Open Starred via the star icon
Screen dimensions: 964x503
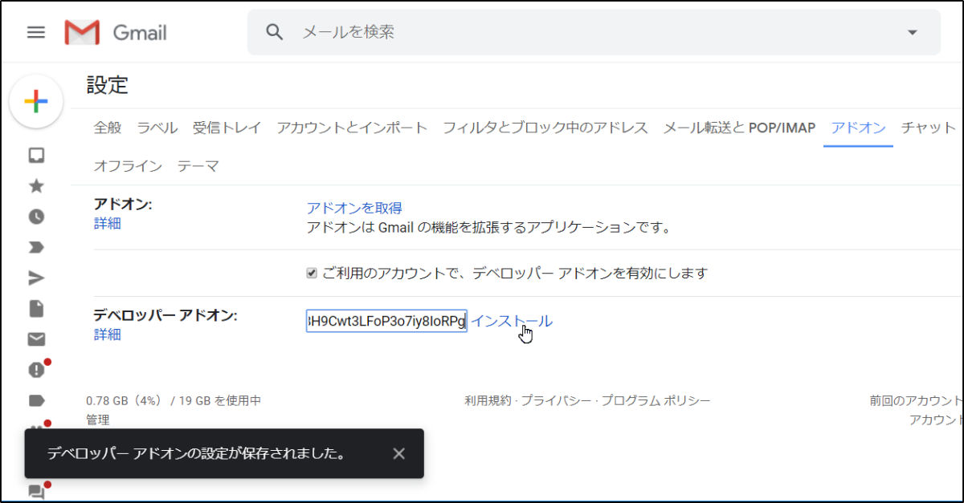36,186
